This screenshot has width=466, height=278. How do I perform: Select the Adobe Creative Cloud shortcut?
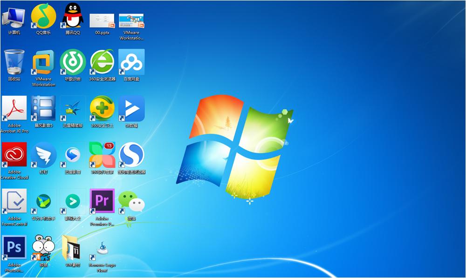click(x=14, y=155)
